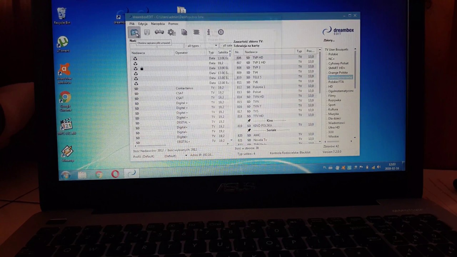Select the SMART HD+ bouquet
457x257 pixels.
click(x=337, y=68)
